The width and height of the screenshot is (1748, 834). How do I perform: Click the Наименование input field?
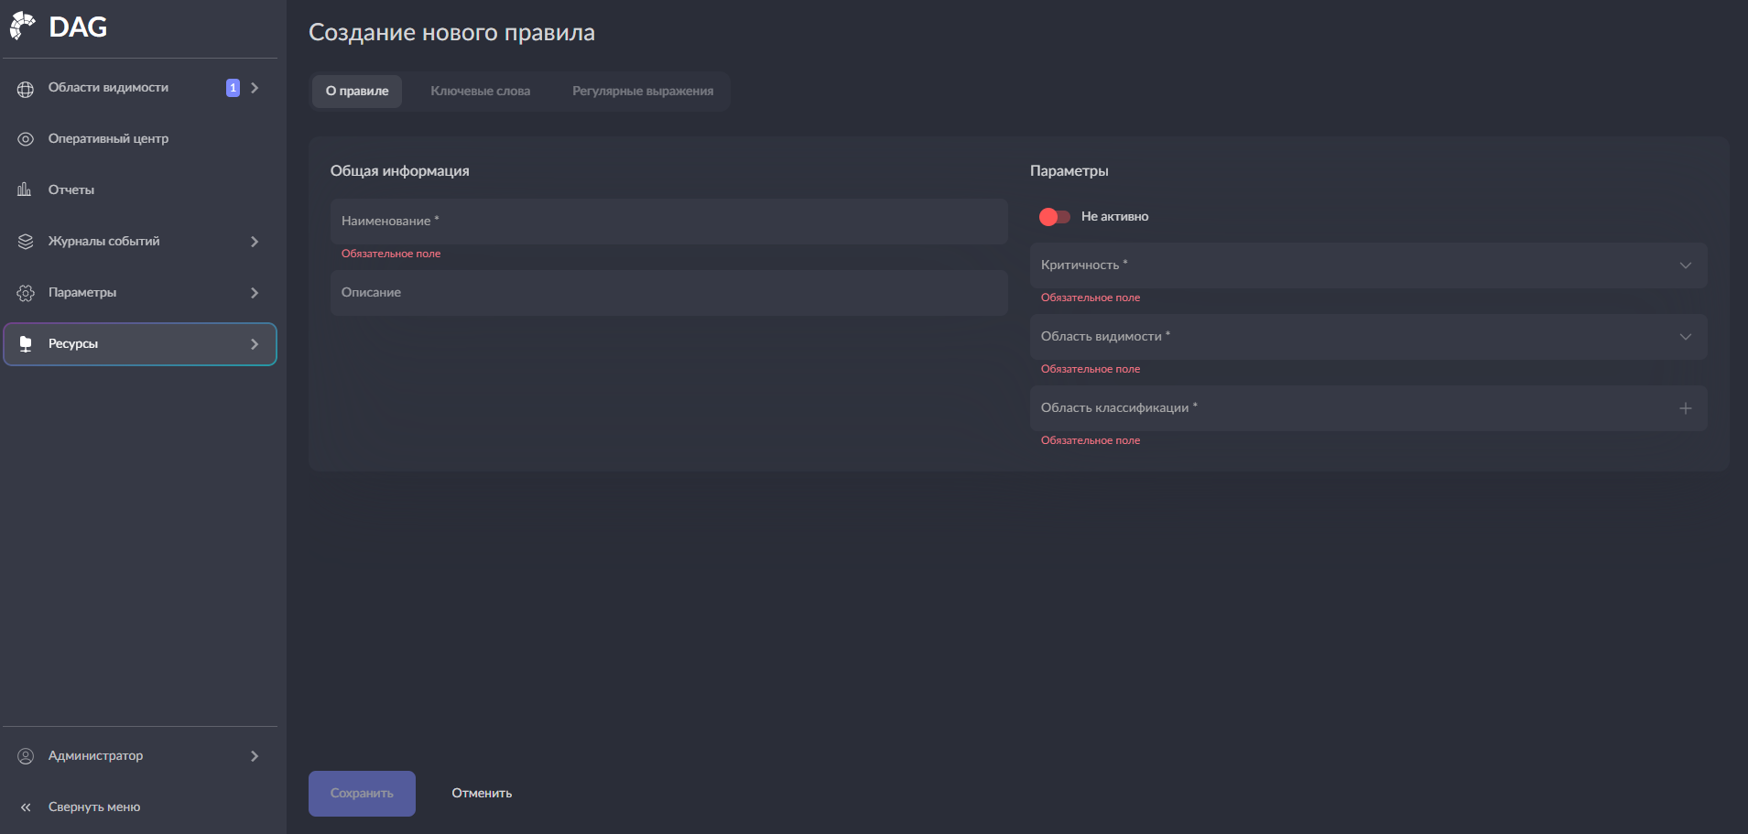click(x=668, y=222)
